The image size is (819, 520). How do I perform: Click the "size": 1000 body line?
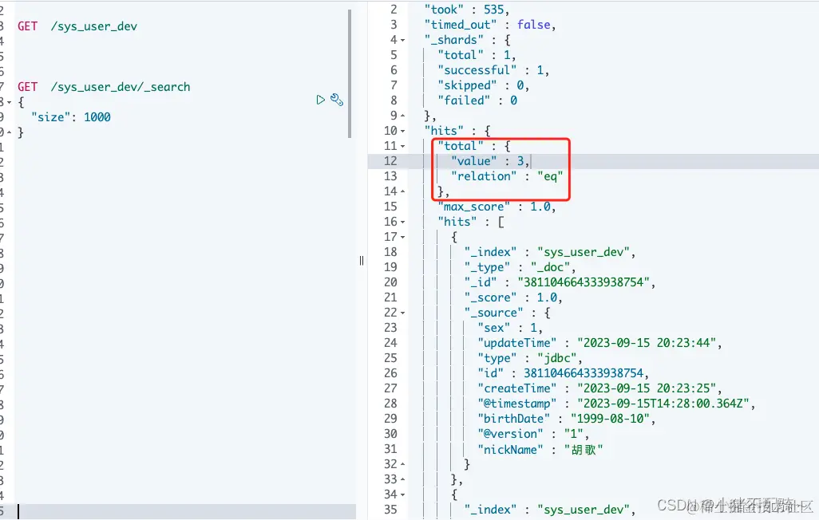click(70, 117)
